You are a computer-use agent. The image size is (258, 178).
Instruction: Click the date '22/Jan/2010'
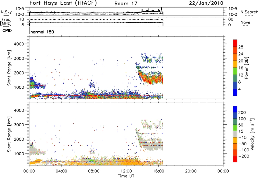coord(206,3)
